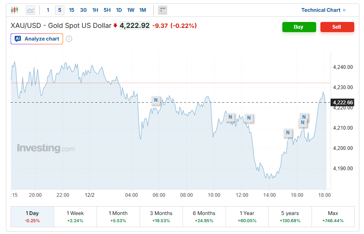Open the news marker near 11:00

pyautogui.click(x=230, y=117)
